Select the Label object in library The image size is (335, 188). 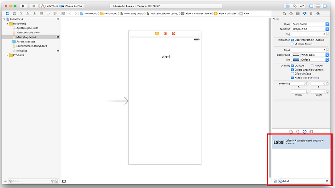click(301, 142)
